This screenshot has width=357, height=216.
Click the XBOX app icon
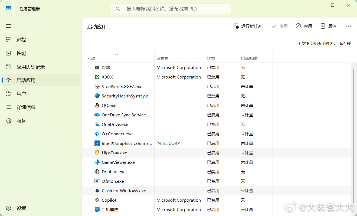tap(97, 77)
